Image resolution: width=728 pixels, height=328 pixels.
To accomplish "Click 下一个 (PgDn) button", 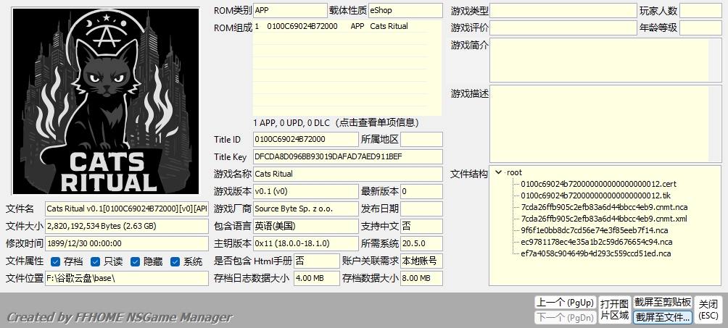I will point(564,316).
